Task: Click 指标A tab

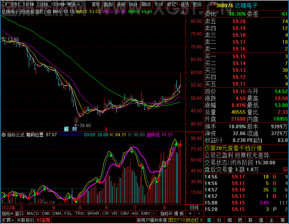Action: [x=7, y=214]
